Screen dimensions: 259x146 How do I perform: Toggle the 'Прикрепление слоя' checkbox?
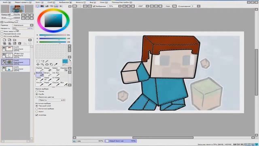pos(2,34)
